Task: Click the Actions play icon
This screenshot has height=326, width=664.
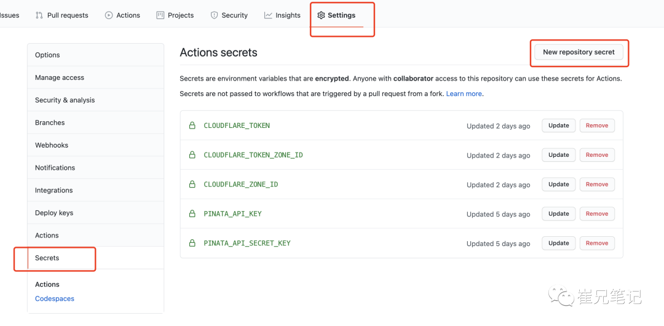Action: click(x=109, y=15)
